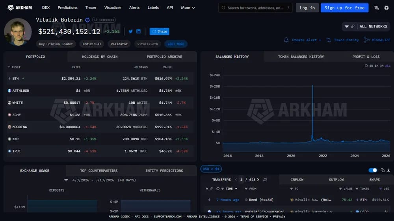The height and width of the screenshot is (221, 394).
Task: Toggle the blue switch above transfers
Action: tap(373, 170)
